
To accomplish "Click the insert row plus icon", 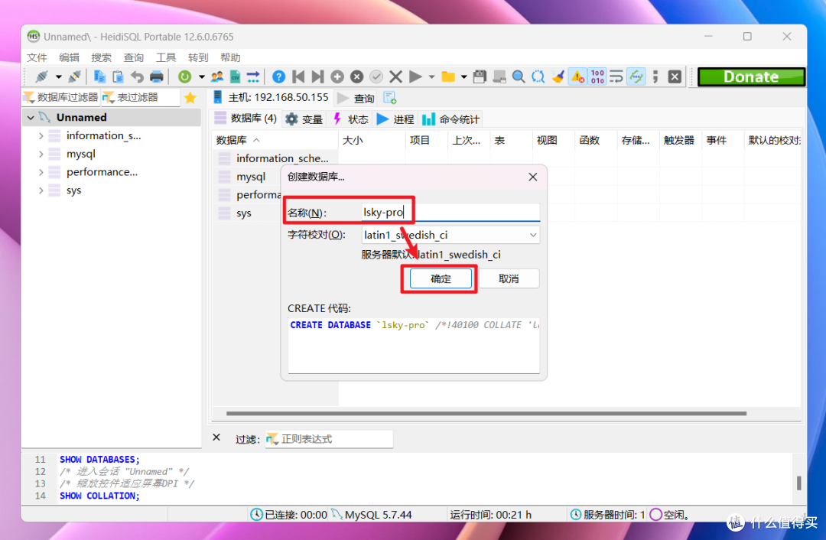I will (x=337, y=77).
